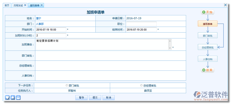Click the 开始 workflow node
This screenshot has width=231, height=104.
[x=208, y=12]
